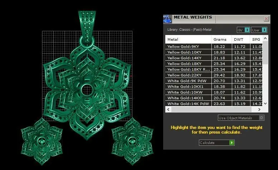Click the 13.31 DWT value

click(x=240, y=81)
